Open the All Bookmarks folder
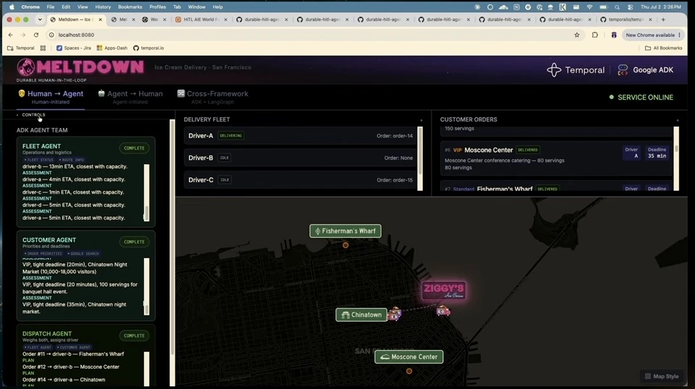 664,48
